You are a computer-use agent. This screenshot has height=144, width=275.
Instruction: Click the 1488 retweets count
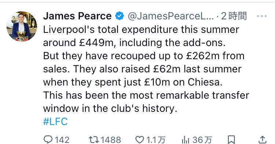point(111,140)
